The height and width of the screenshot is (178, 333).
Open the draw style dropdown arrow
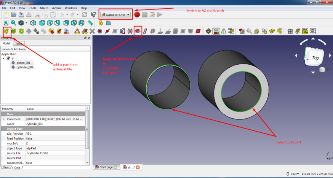click(x=26, y=23)
